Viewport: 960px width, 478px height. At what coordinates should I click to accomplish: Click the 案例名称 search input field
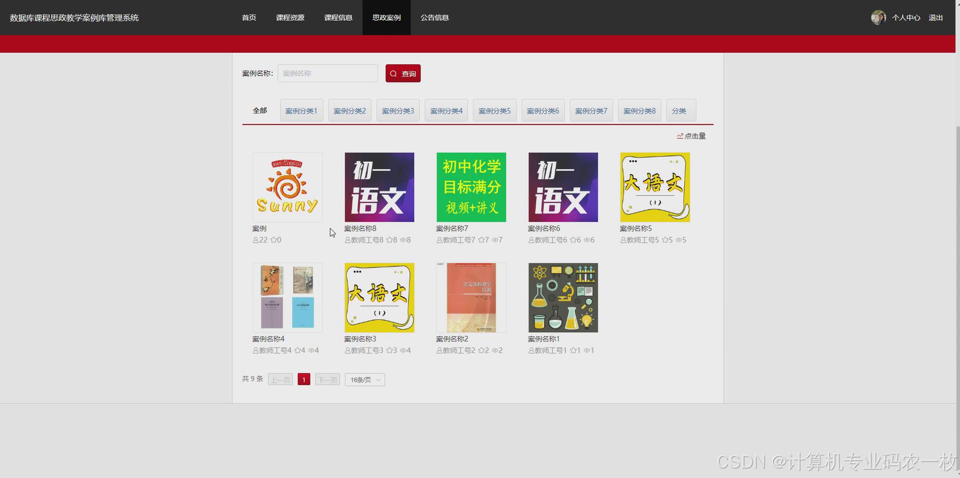[327, 73]
